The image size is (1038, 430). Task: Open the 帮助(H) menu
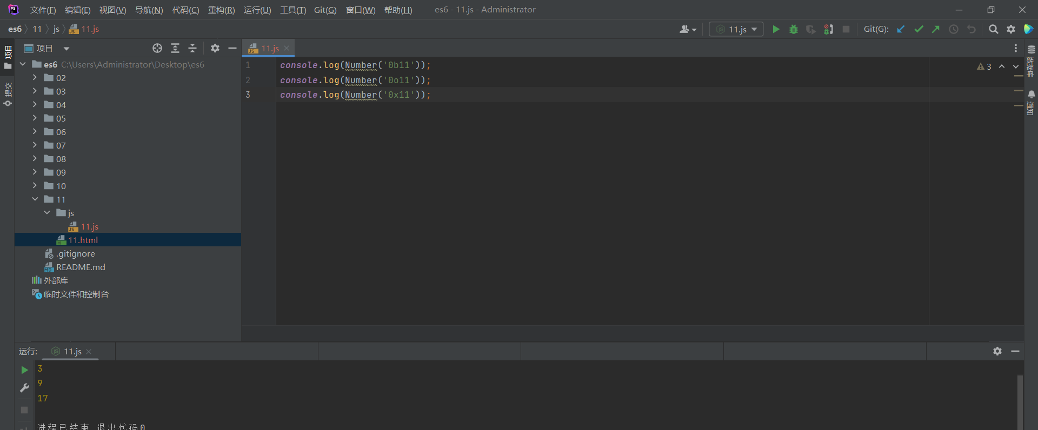pos(398,10)
